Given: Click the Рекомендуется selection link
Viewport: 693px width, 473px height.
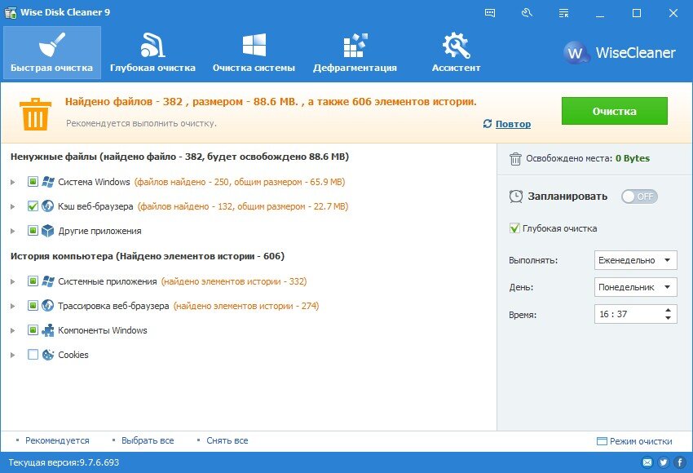Looking at the screenshot, I should (57, 440).
